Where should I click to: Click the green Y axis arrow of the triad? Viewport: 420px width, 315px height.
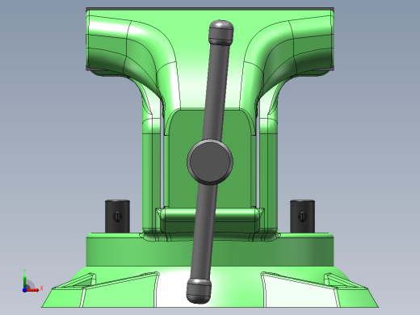pos(24,279)
